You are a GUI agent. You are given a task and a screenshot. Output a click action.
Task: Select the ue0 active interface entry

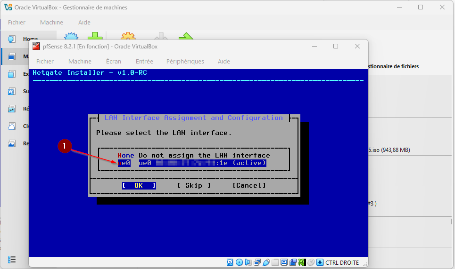(193, 163)
